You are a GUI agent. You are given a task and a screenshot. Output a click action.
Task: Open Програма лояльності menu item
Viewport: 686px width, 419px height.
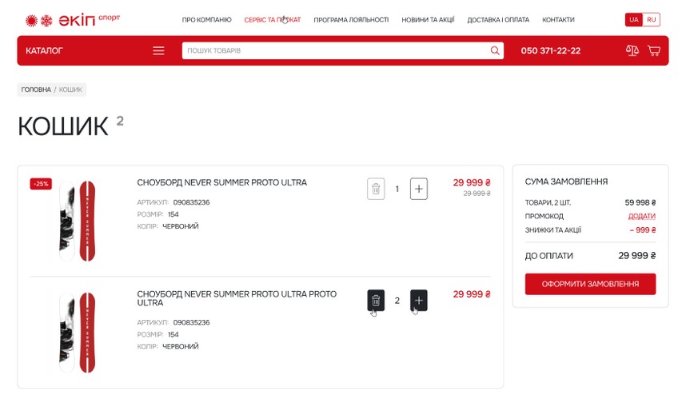(x=351, y=20)
